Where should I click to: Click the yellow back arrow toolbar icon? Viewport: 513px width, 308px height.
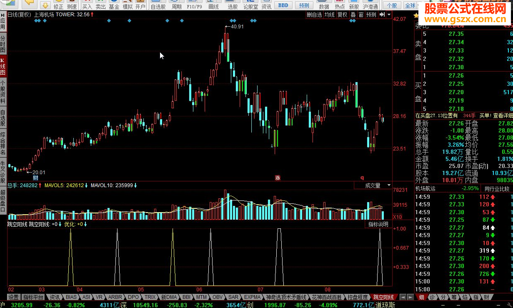[30, 3]
